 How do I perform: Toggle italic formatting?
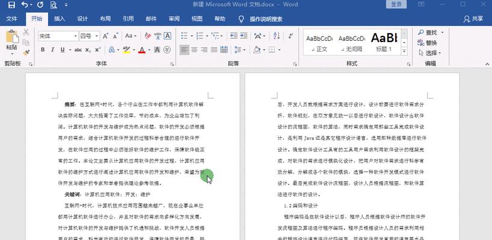[x=52, y=50]
